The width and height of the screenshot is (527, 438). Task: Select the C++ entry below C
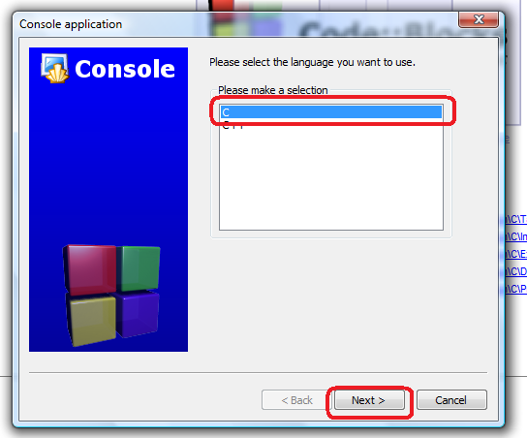click(x=331, y=125)
